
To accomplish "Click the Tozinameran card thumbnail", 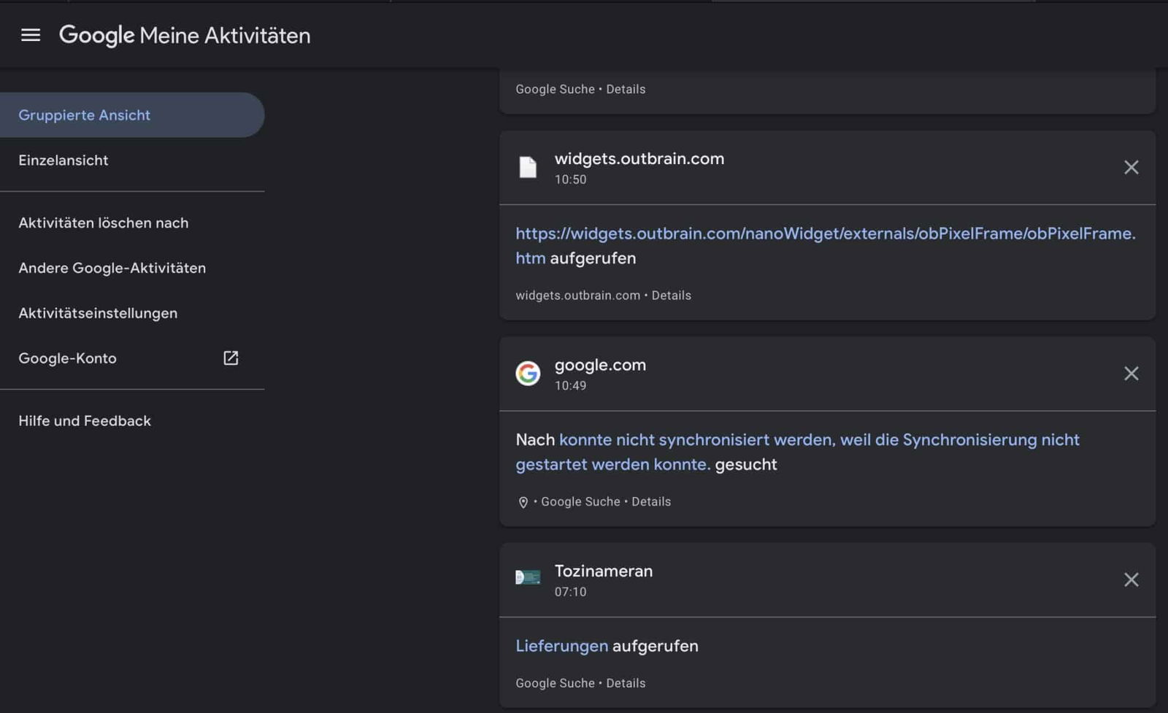I will 528,577.
